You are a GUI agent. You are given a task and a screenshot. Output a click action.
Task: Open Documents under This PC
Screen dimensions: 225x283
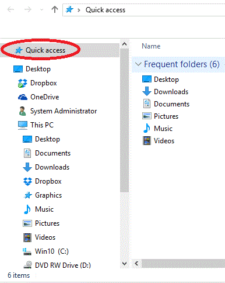click(52, 153)
